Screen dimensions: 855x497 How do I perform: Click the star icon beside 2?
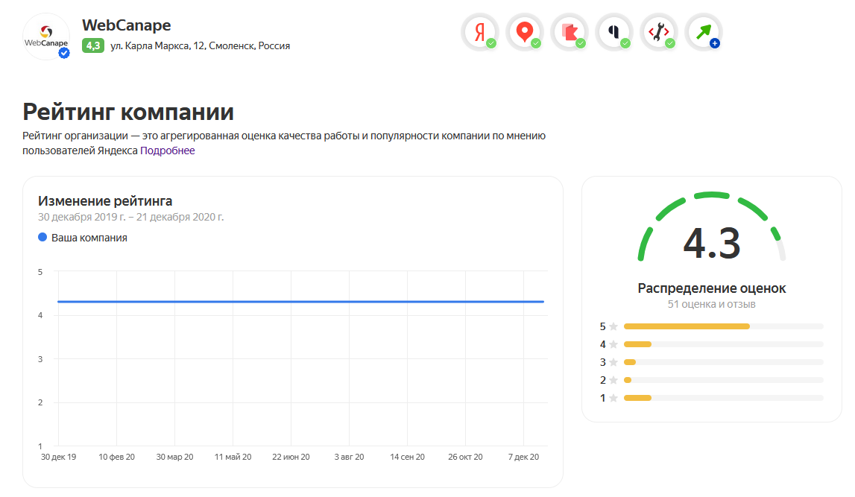point(613,380)
